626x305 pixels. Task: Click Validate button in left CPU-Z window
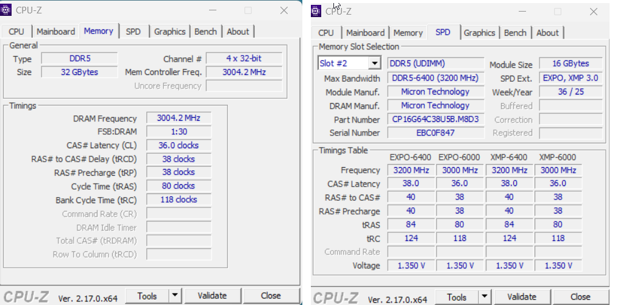coord(212,296)
